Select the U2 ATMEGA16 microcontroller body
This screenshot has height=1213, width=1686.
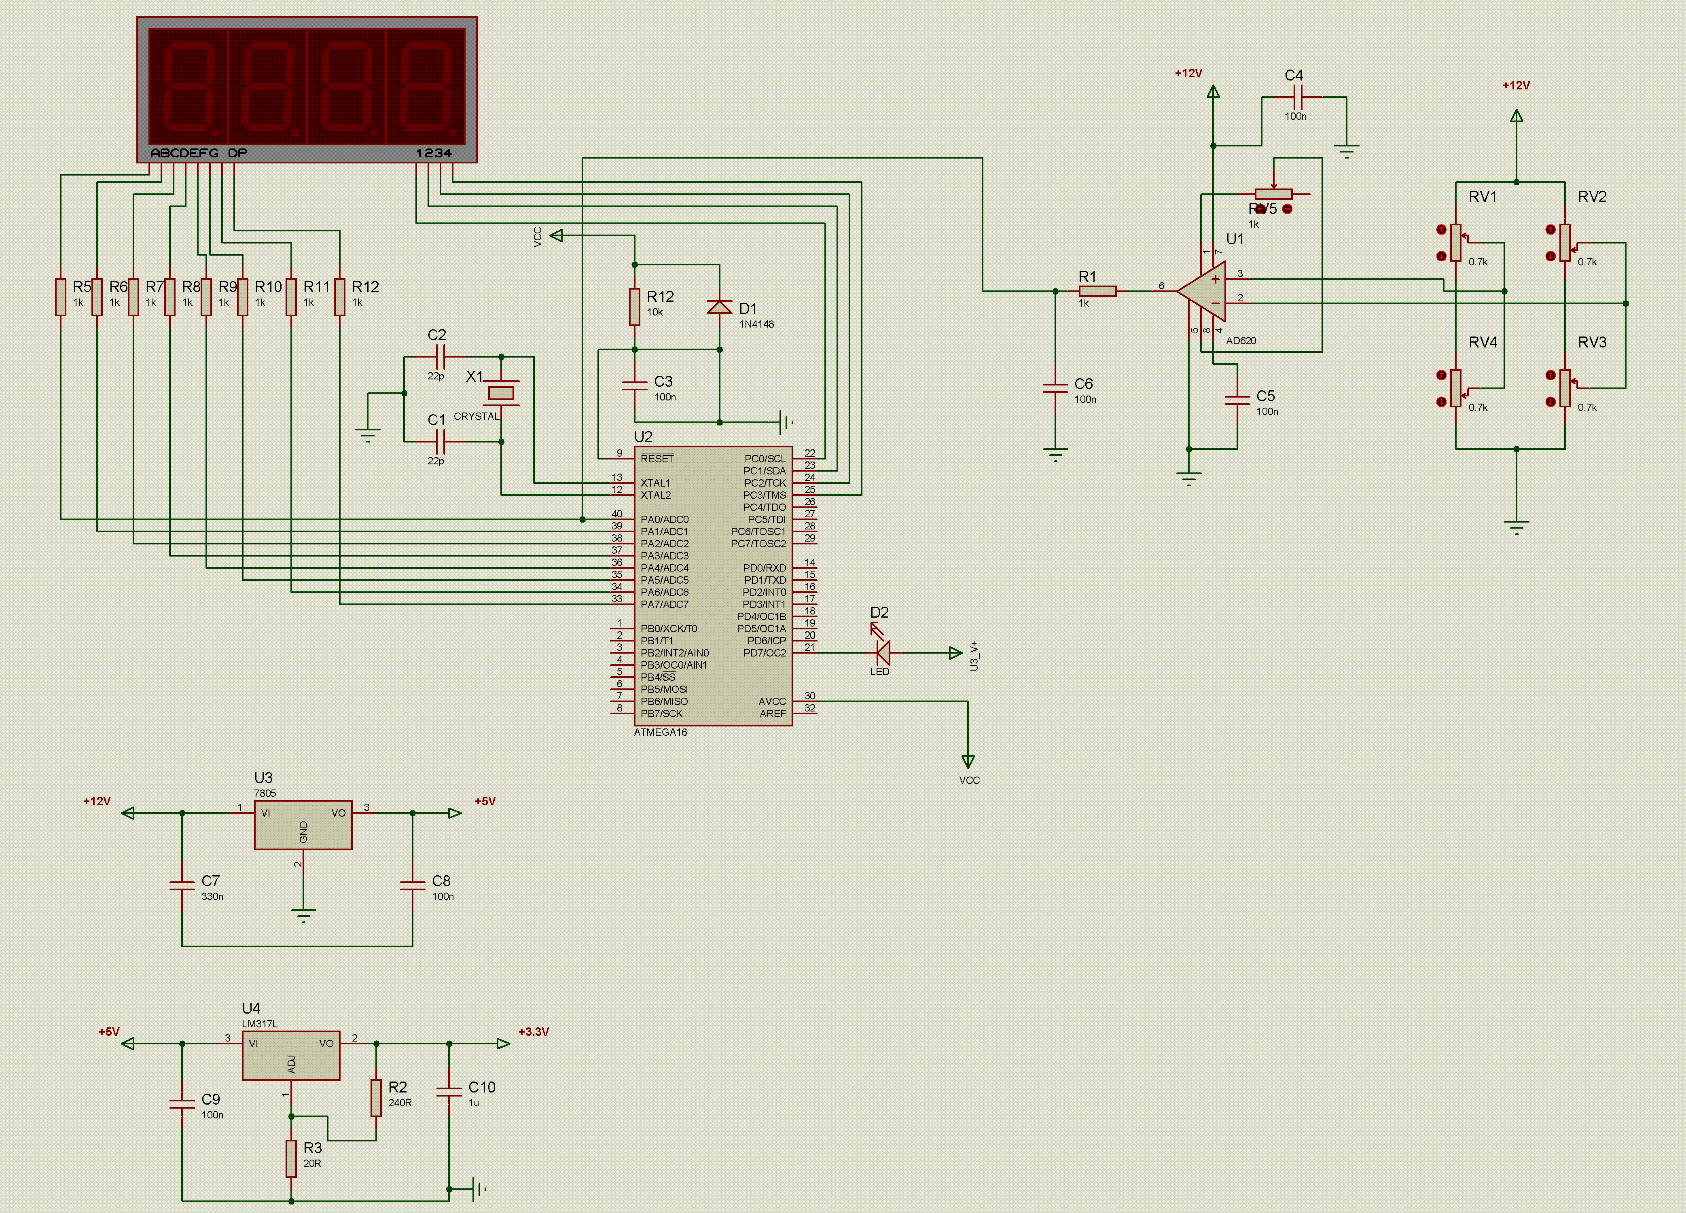(x=714, y=586)
